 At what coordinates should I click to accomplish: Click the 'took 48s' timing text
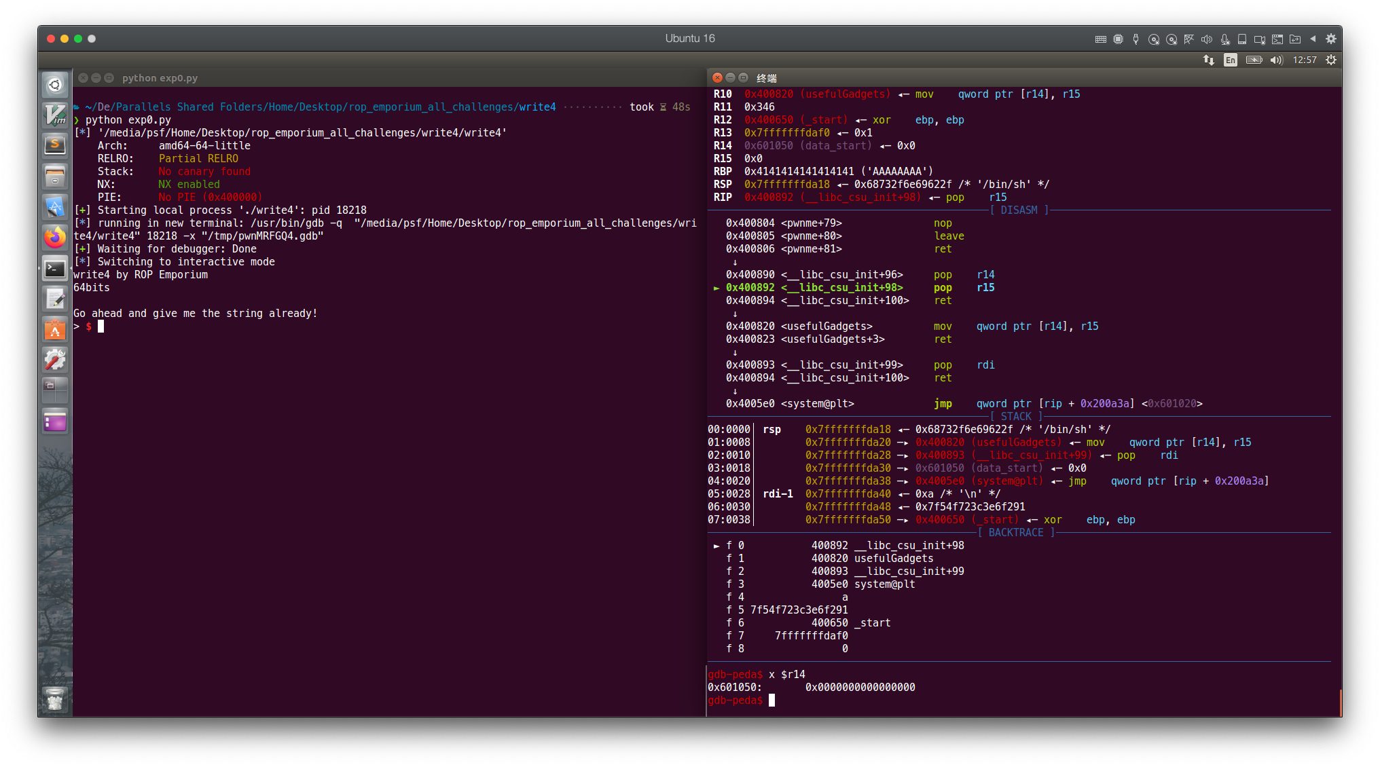pyautogui.click(x=659, y=107)
